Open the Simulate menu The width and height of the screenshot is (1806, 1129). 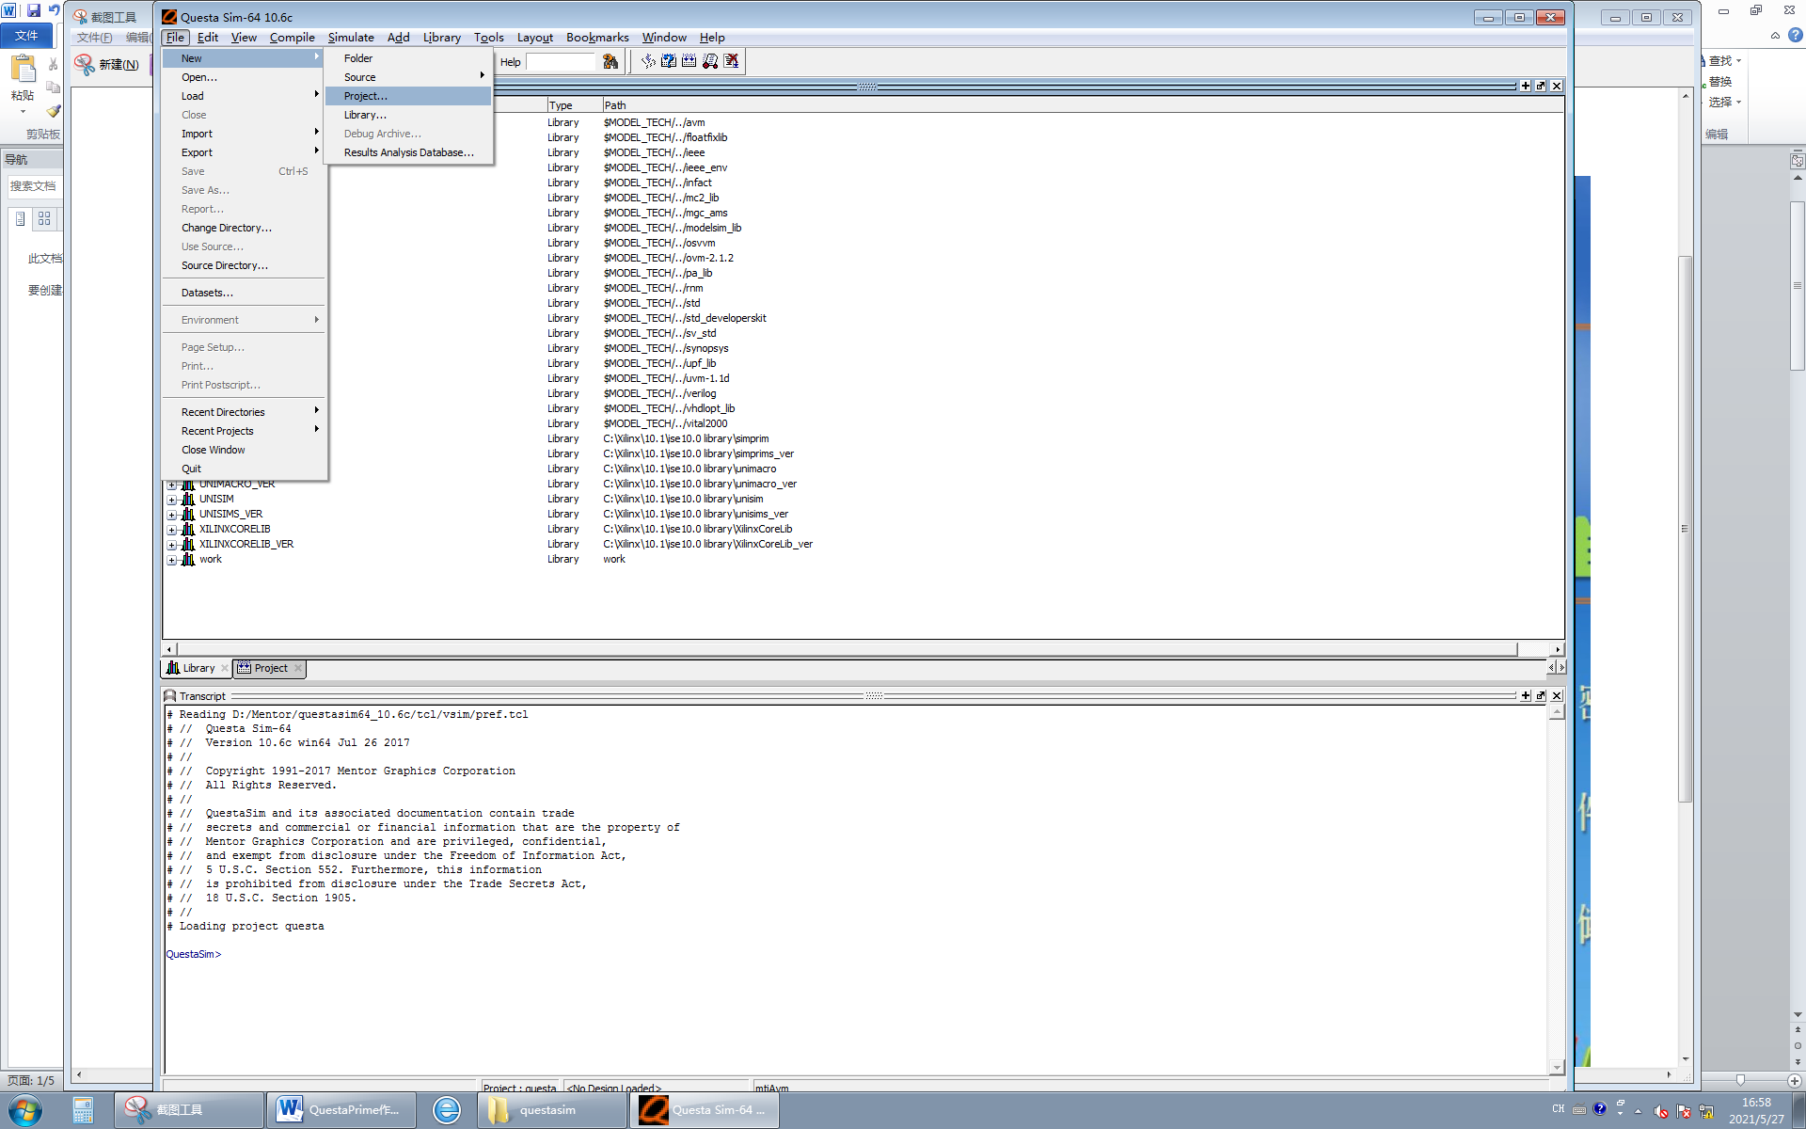pyautogui.click(x=351, y=38)
